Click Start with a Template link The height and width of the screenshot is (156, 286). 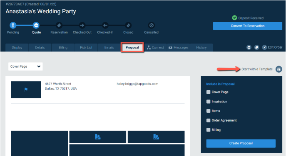257,69
